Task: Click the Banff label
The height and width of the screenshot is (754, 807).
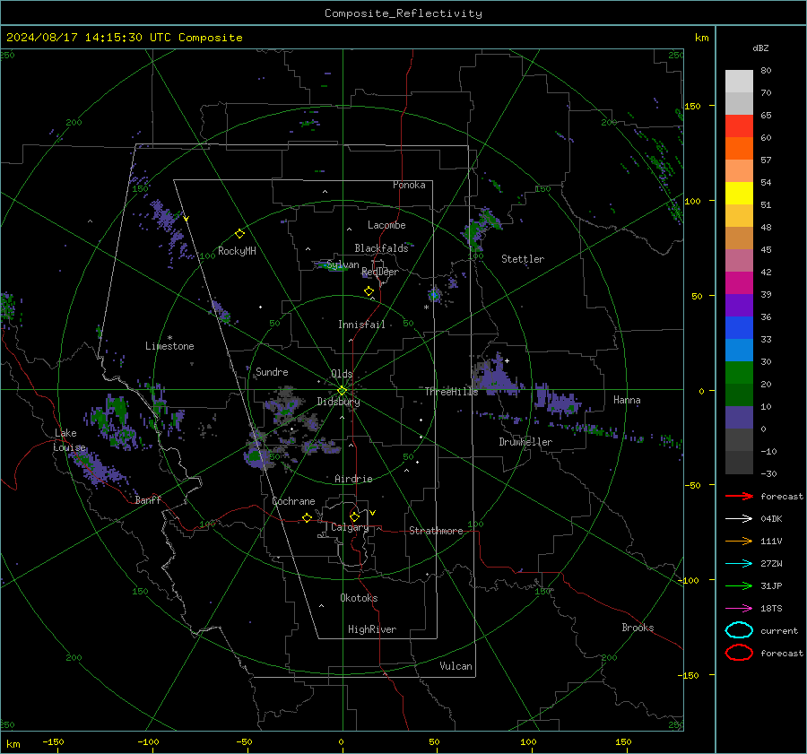Action: [148, 499]
